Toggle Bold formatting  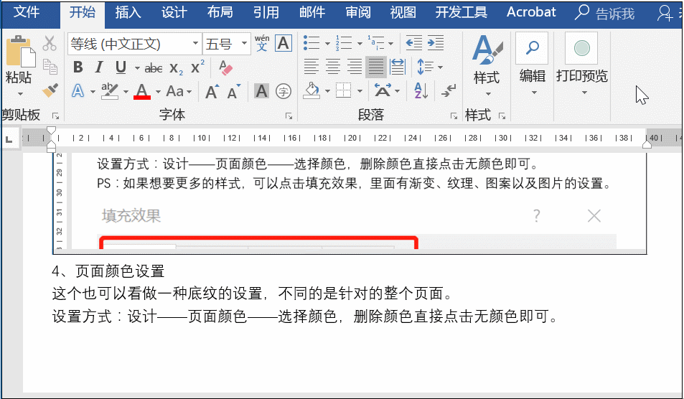pos(78,67)
